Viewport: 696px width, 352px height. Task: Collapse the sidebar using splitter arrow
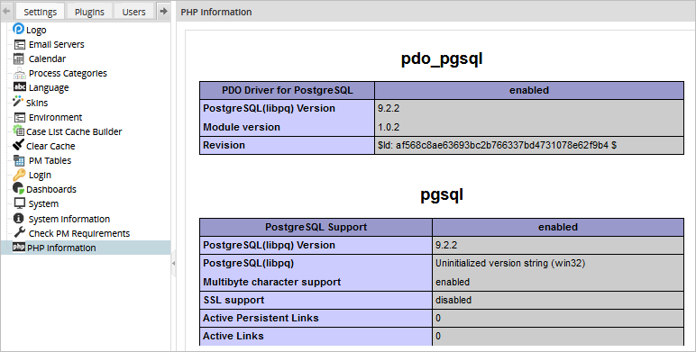[x=173, y=264]
